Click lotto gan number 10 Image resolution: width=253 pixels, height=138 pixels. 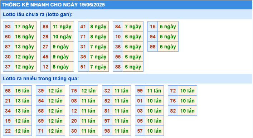[118, 37]
